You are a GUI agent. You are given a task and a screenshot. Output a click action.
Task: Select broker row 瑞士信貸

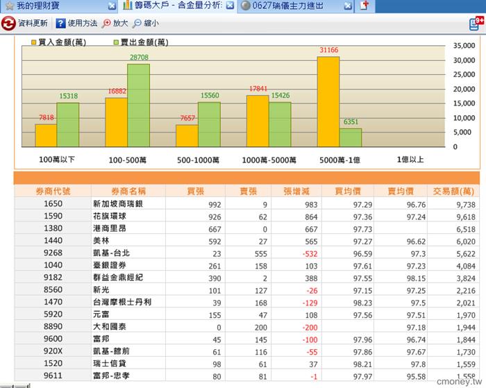coord(246,364)
